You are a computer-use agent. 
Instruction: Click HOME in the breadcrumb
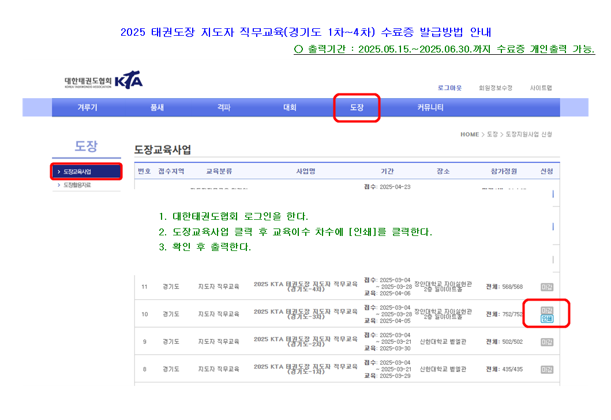pyautogui.click(x=470, y=134)
